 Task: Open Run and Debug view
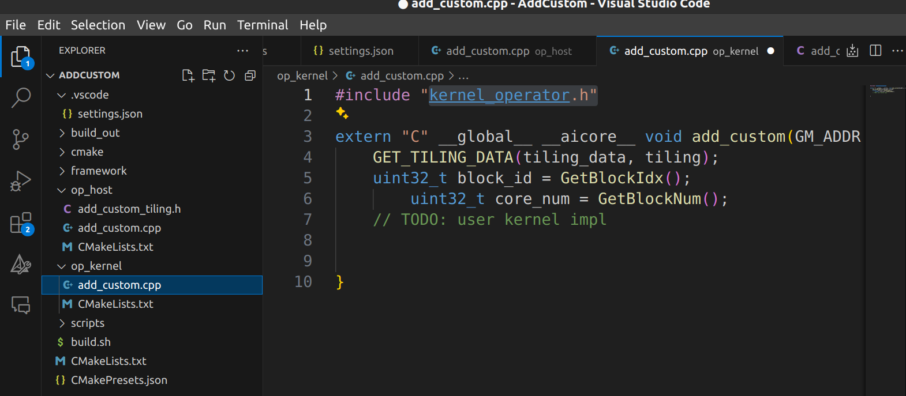pyautogui.click(x=21, y=181)
